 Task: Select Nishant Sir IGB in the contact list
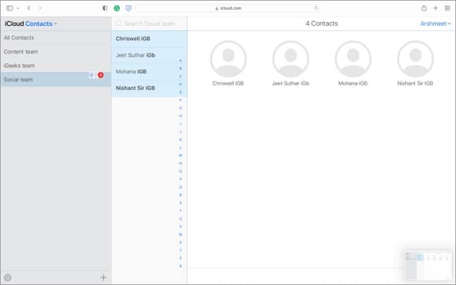tap(149, 88)
